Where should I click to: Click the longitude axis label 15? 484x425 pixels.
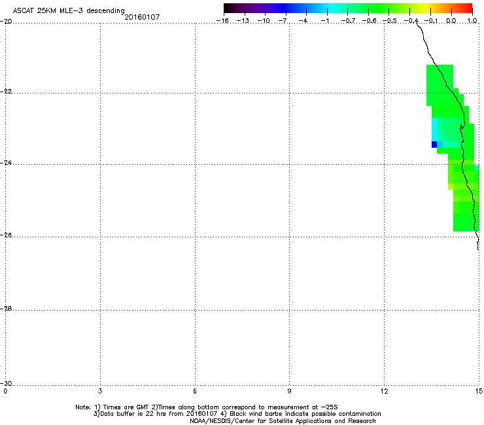point(479,391)
